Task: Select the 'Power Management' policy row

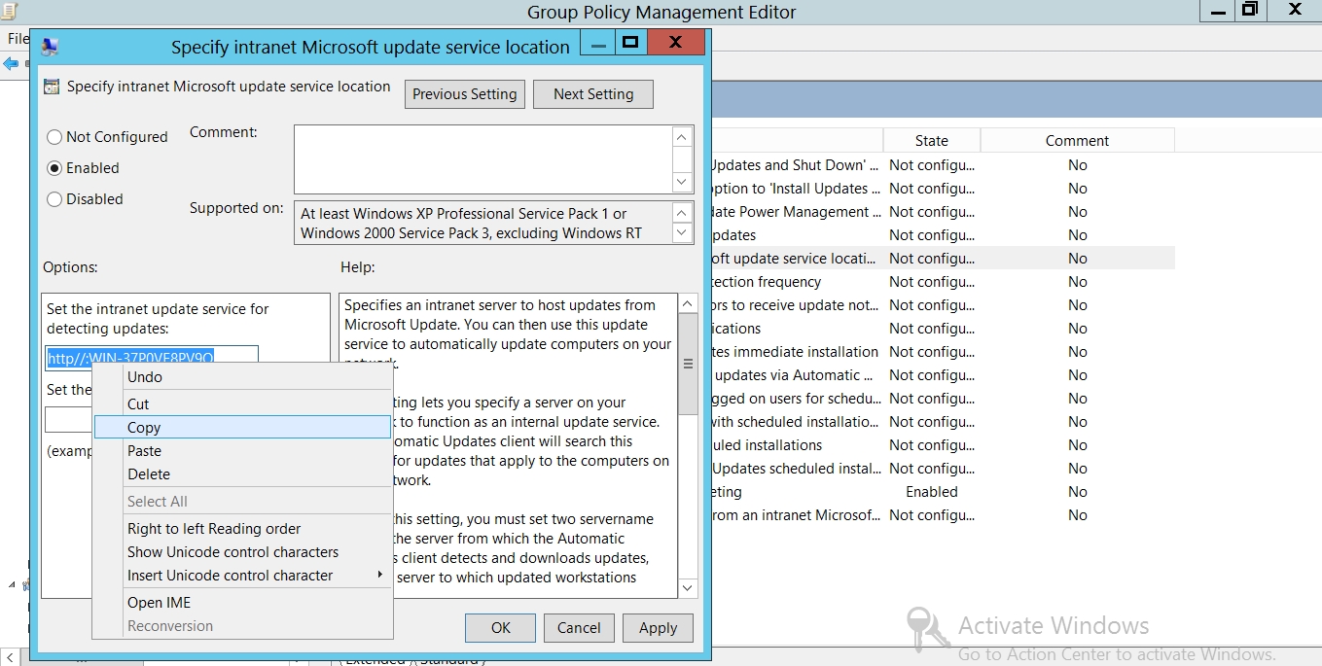Action: point(942,212)
